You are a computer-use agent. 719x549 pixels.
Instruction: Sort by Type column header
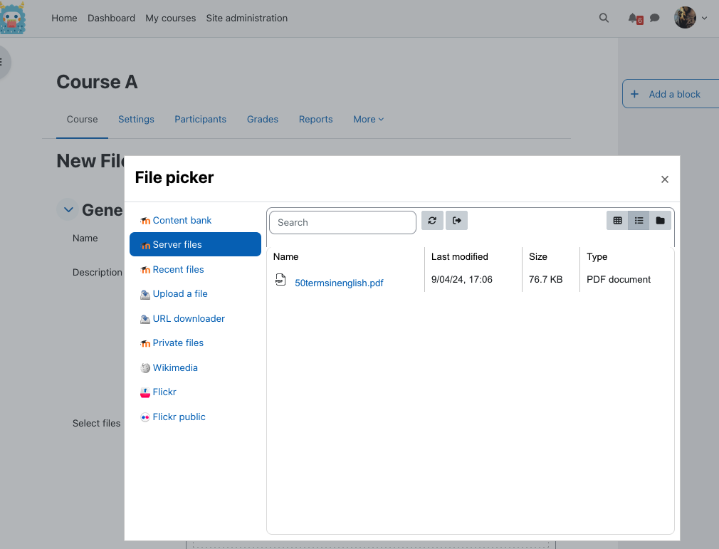[x=597, y=257]
